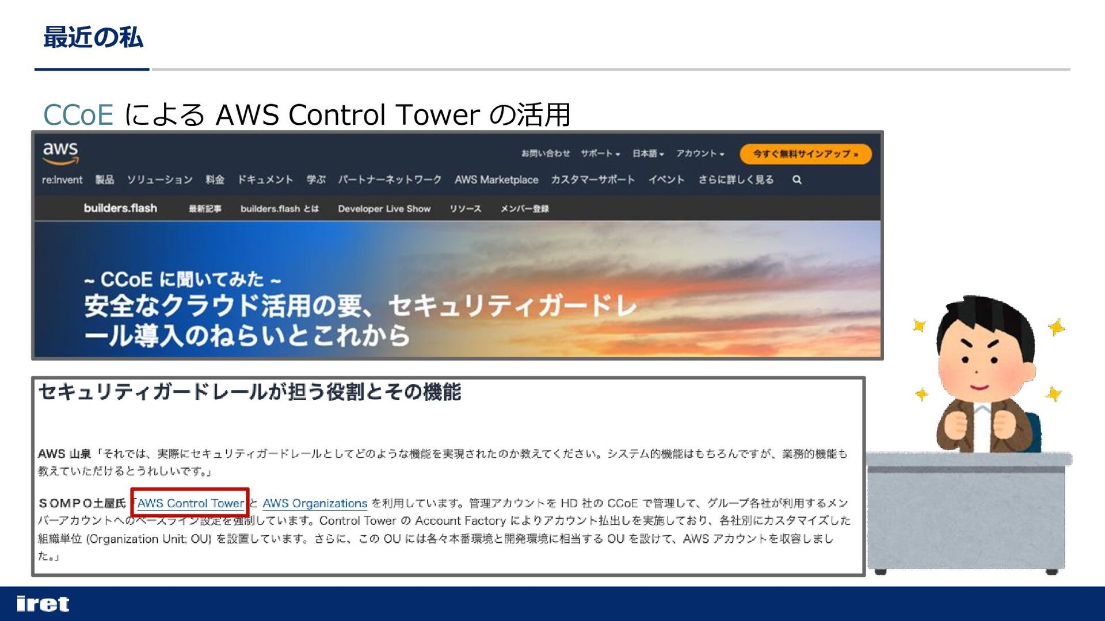Click the ～ CCoE に聞いてみた ～ subtitle
The height and width of the screenshot is (621, 1105).
point(182,279)
